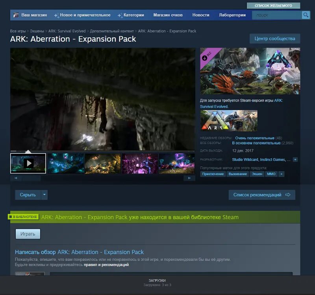Select the golden cavern screenshot thumbnail
This screenshot has height=295, width=315.
103,163
